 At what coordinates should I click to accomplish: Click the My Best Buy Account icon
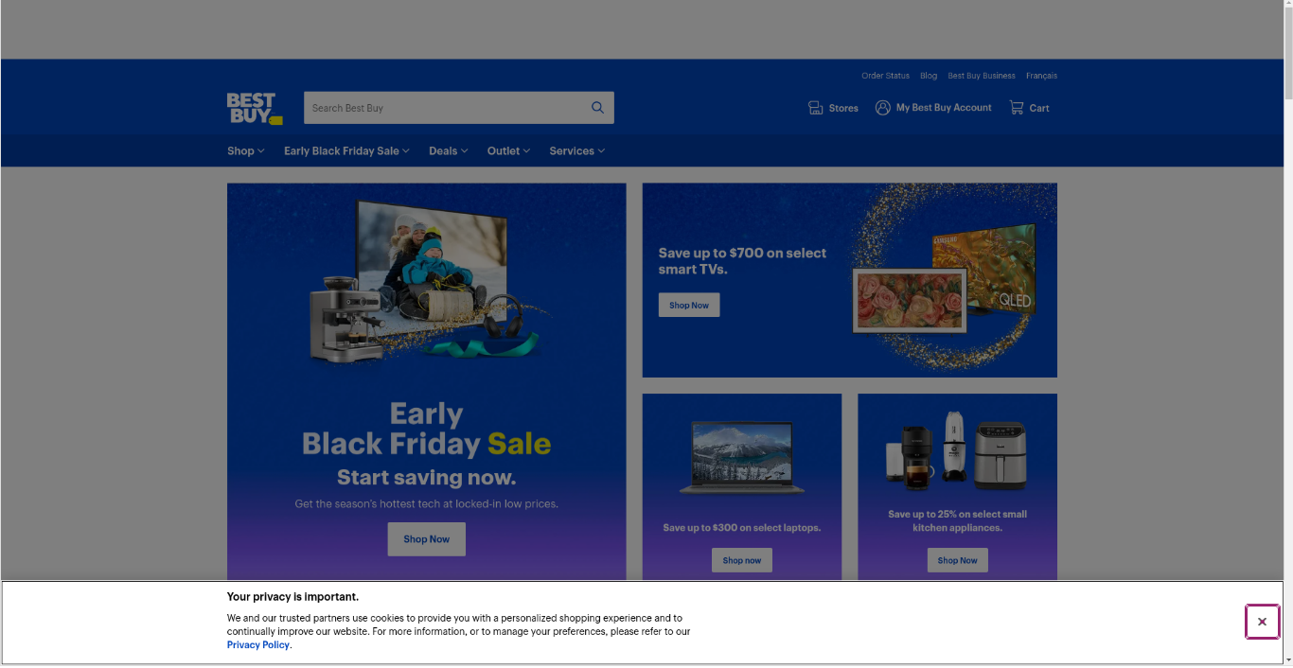pos(883,108)
